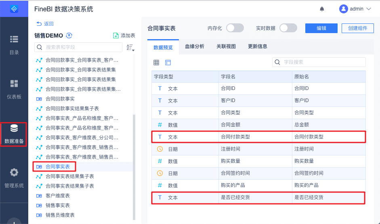Viewport: 380px width, 224px height.
Task: Switch to data grid preview icon
Action: point(156,63)
